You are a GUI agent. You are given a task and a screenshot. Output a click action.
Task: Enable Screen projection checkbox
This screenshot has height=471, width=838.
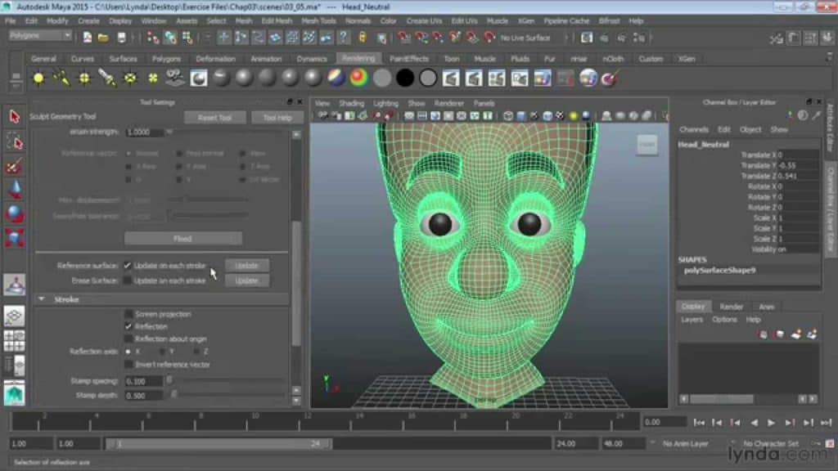pyautogui.click(x=128, y=314)
